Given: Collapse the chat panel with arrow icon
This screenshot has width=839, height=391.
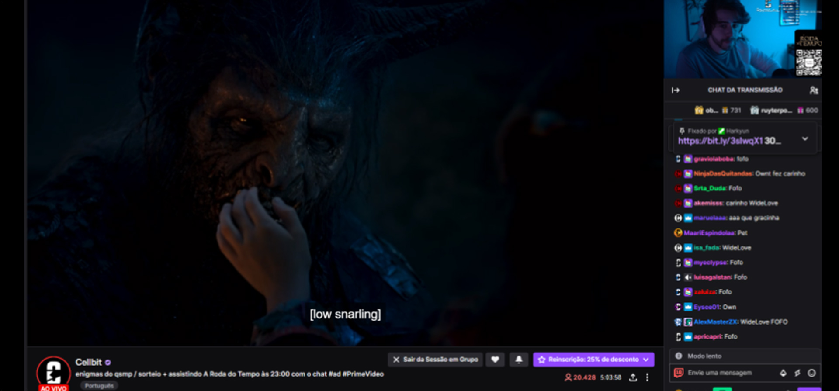Looking at the screenshot, I should click(x=676, y=90).
